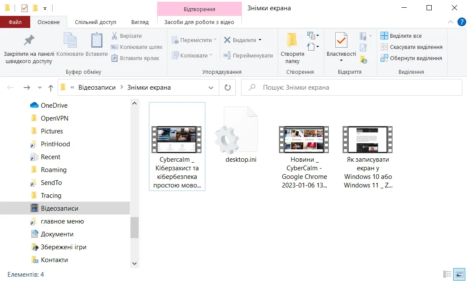467x281 pixels.
Task: Go forward using the forward arrow
Action: [27, 88]
